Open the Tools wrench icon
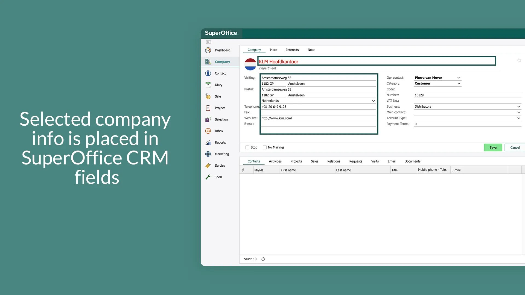 208,177
